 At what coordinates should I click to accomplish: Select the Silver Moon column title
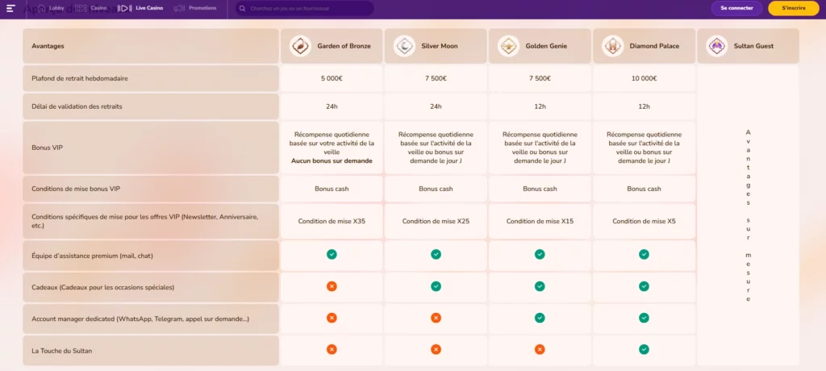coord(440,46)
